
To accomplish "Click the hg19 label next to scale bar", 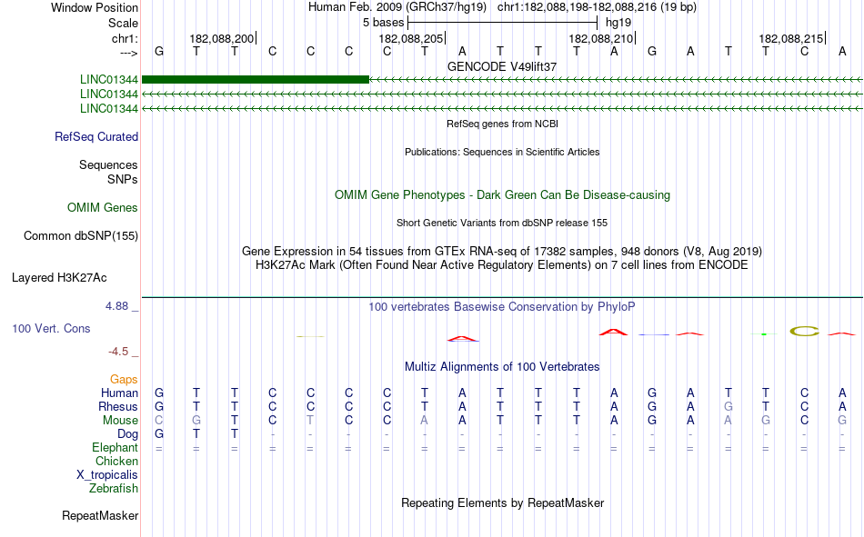I will (x=618, y=23).
